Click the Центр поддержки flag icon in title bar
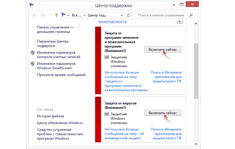 (31, 5)
